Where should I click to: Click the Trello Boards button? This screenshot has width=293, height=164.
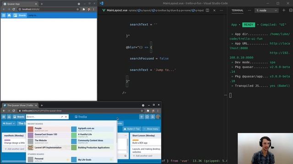(19, 117)
